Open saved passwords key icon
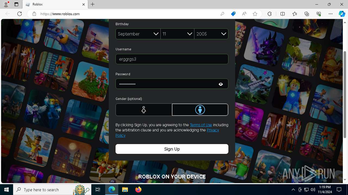This screenshot has height=195, width=348. pyautogui.click(x=222, y=14)
